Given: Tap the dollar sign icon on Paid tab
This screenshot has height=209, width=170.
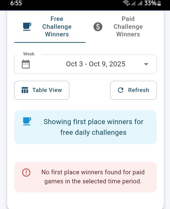Looking at the screenshot, I should click(x=98, y=27).
